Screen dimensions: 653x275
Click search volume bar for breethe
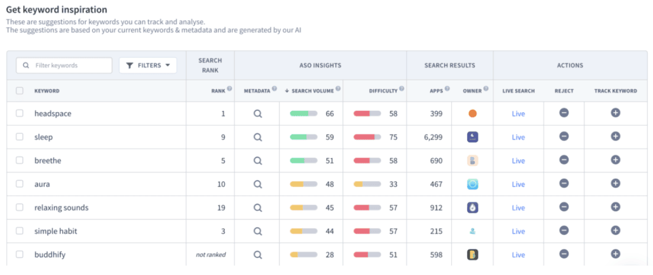[303, 161]
